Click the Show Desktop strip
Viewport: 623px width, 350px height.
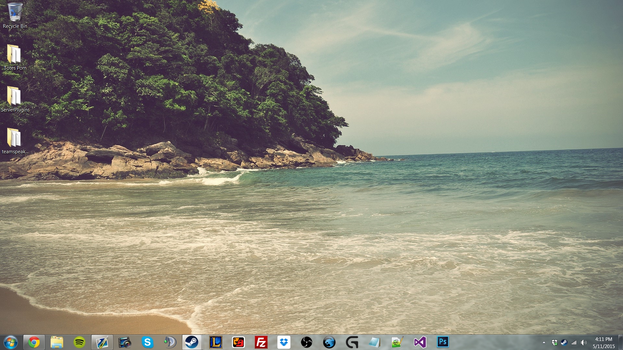pyautogui.click(x=621, y=343)
